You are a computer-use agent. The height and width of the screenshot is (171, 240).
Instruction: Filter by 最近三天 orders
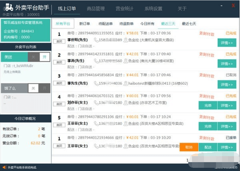coord(168,24)
